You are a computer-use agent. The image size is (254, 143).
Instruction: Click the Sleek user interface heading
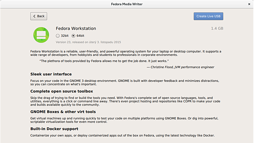pos(51,74)
